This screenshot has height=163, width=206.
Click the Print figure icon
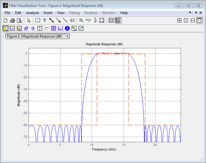coord(12,21)
